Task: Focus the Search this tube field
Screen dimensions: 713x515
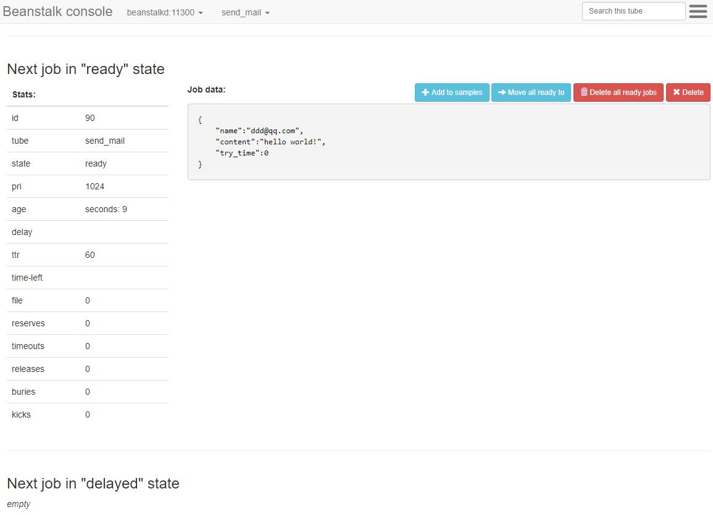Action: (x=633, y=11)
